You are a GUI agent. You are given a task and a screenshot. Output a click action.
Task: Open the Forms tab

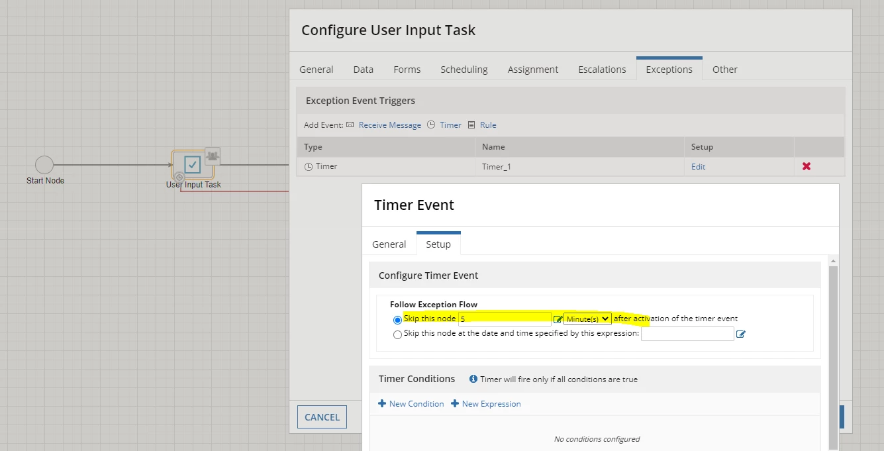407,69
